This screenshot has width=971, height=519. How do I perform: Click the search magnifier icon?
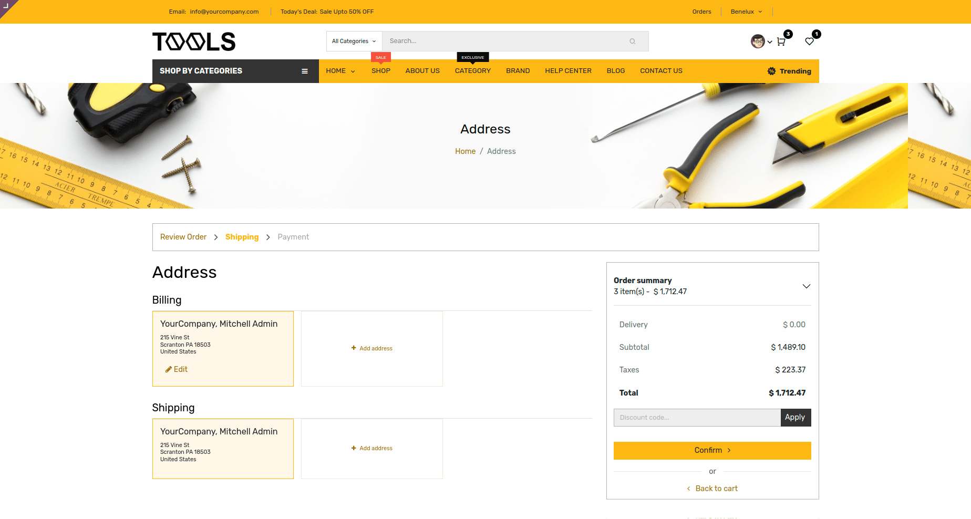(x=633, y=41)
